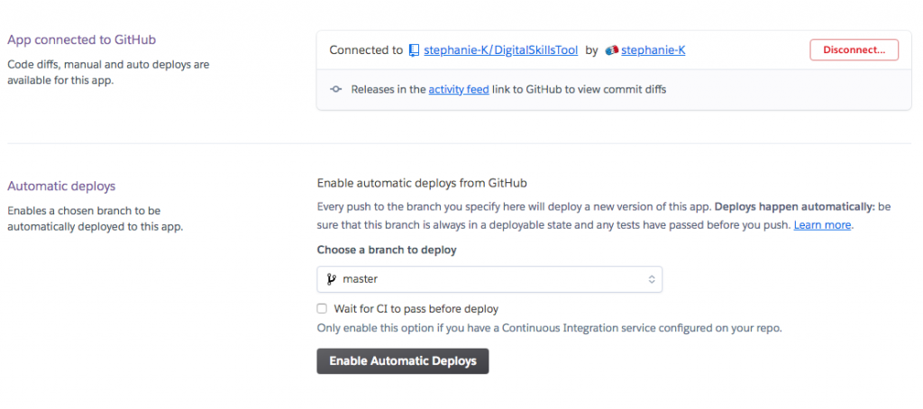Follow the Learn more link
The height and width of the screenshot is (409, 923).
pos(822,225)
